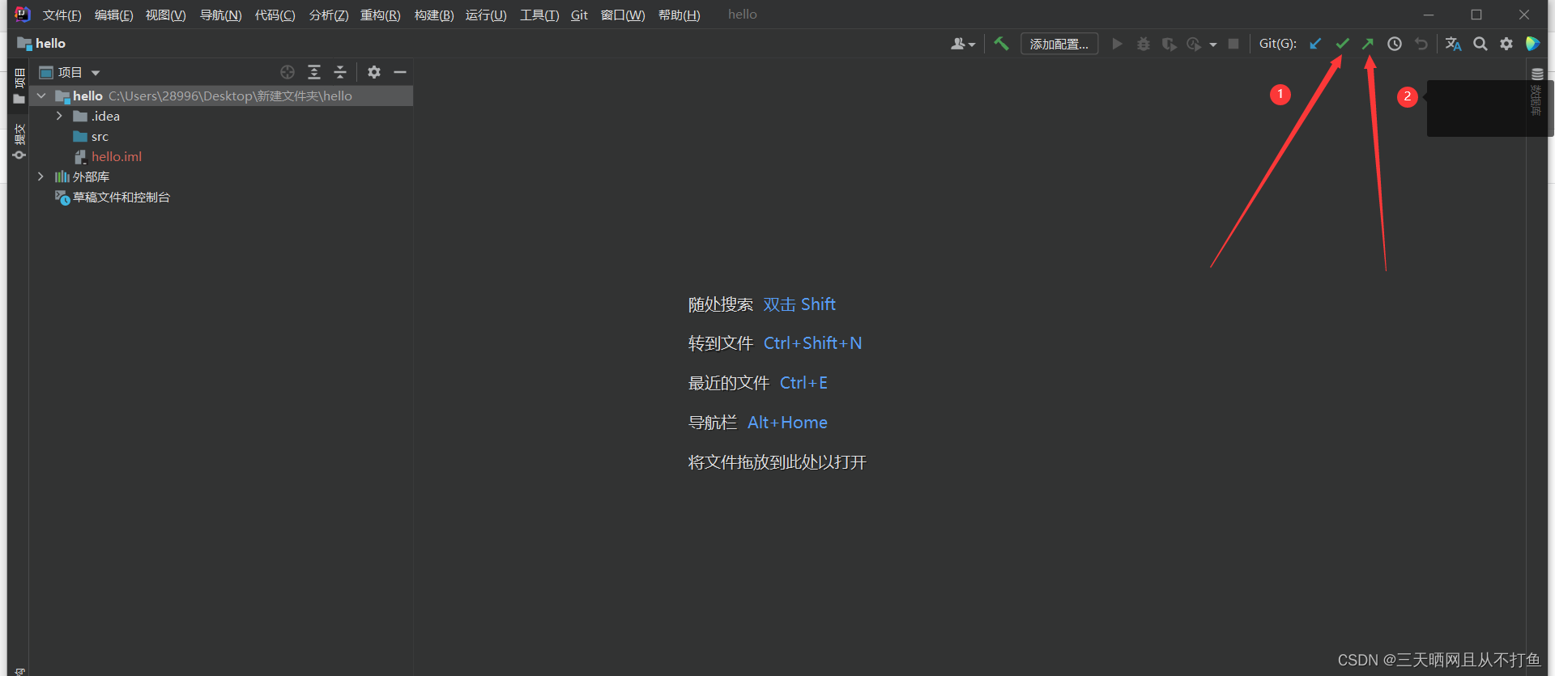
Task: Click the Git(G): label
Action: [x=1278, y=44]
